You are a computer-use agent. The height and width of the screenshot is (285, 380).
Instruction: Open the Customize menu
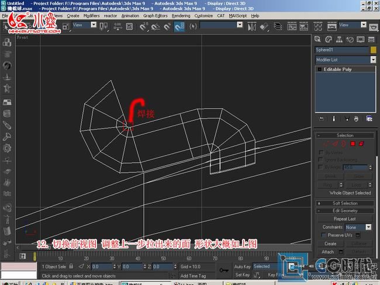tap(203, 16)
